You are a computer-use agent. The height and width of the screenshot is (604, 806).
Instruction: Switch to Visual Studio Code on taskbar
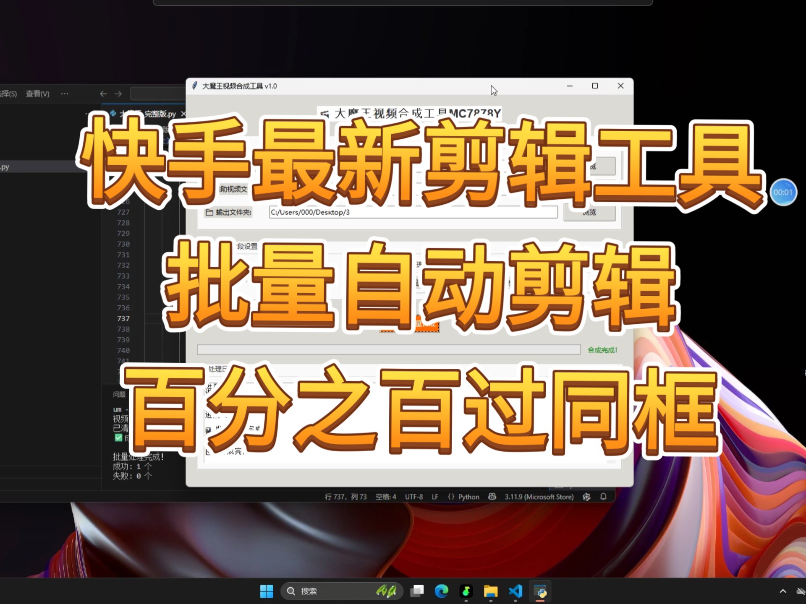pyautogui.click(x=515, y=591)
